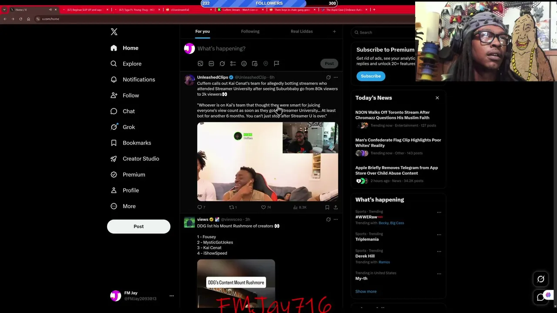The width and height of the screenshot is (557, 313).
Task: Open more options for the views post
Action: [336, 220]
